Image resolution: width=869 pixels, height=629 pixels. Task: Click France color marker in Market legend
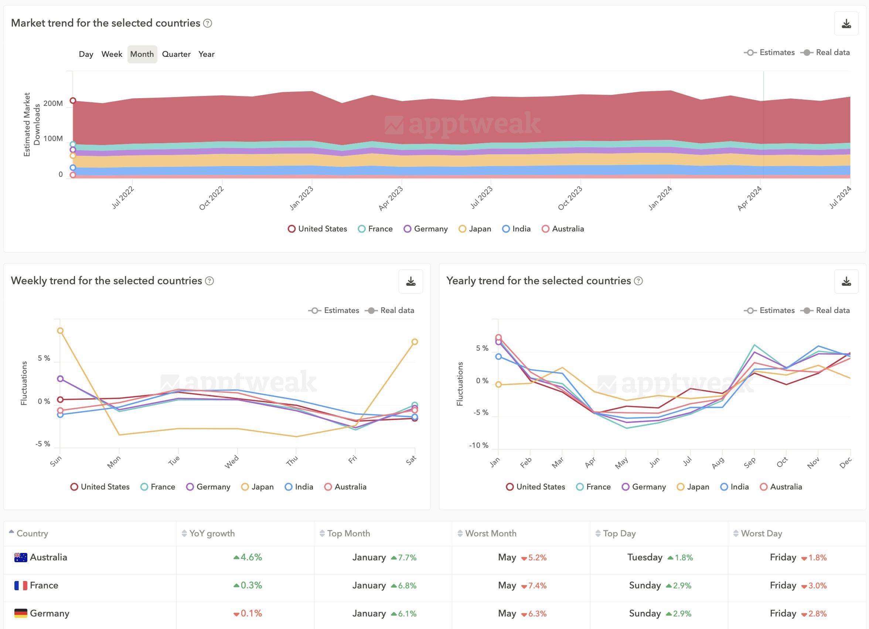coord(361,229)
